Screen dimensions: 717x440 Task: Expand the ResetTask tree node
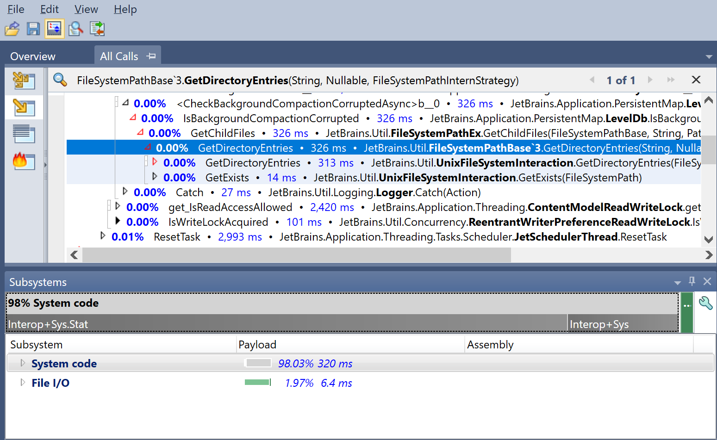point(102,236)
